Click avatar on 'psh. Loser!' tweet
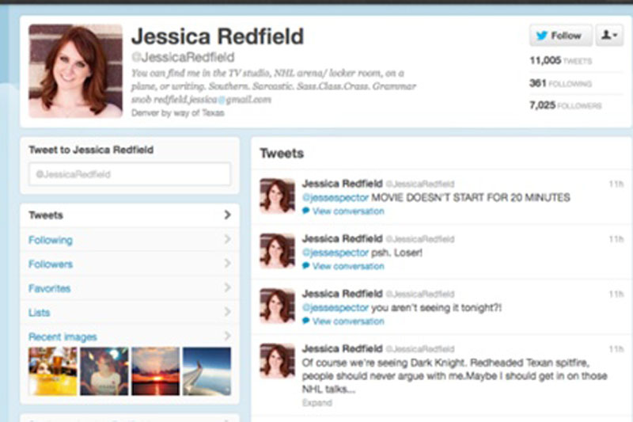 coord(278,251)
